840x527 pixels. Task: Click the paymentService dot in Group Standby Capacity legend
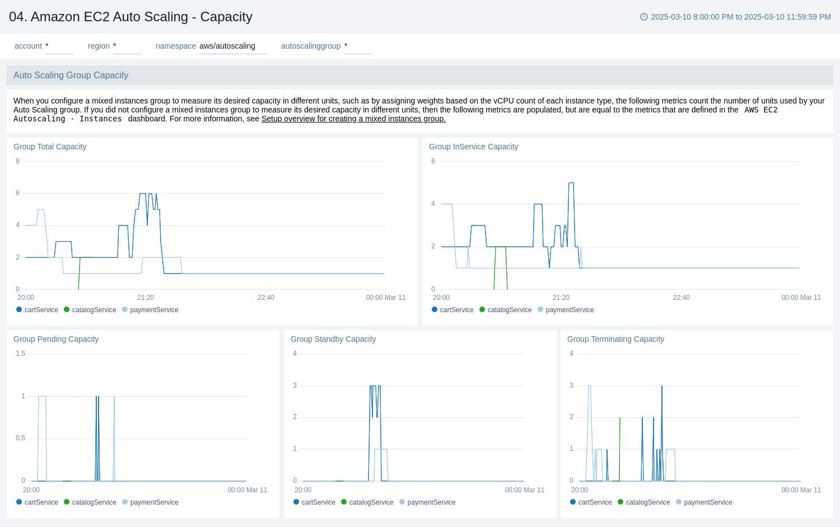coord(401,502)
